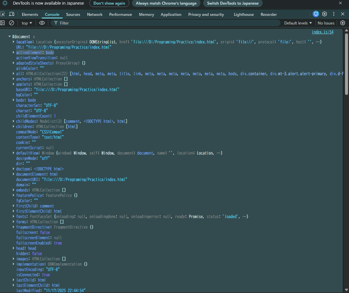Expand the lastElementChild: html property
This screenshot has width=349, height=293.
pyautogui.click(x=14, y=285)
